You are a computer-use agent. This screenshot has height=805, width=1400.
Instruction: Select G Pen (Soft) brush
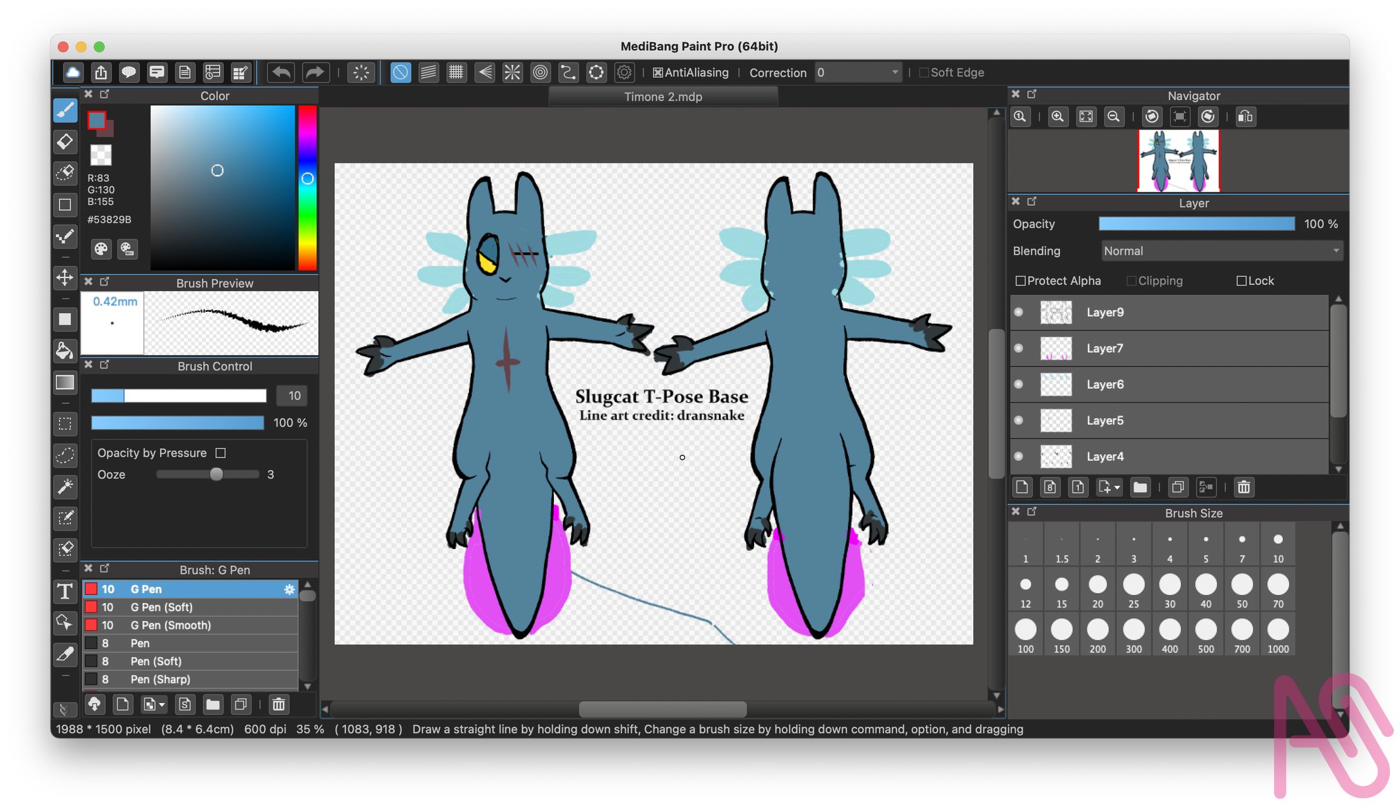tap(161, 608)
